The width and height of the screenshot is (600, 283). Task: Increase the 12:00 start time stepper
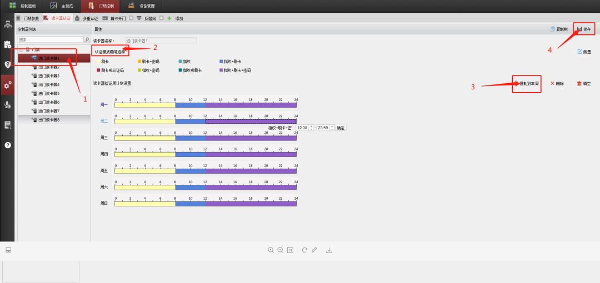click(x=312, y=126)
